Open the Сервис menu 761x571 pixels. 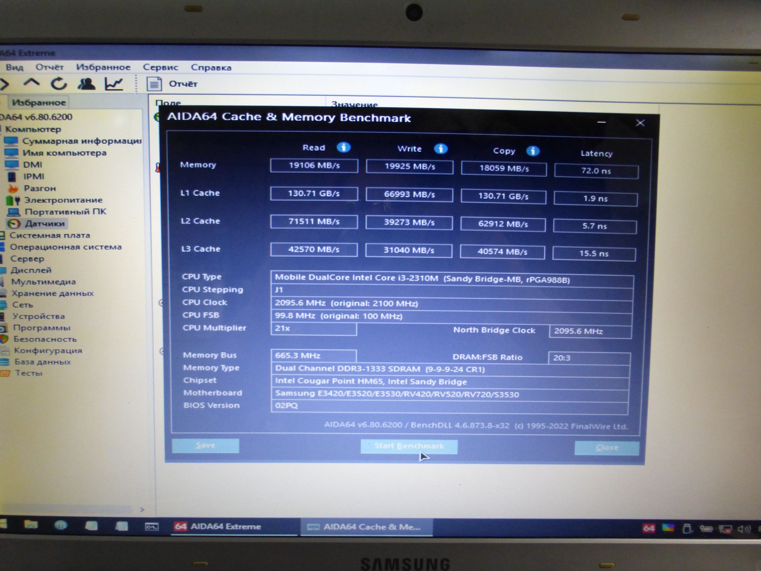coord(160,67)
